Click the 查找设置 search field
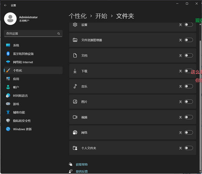Viewport: 202px width, 174px height. 33,34
